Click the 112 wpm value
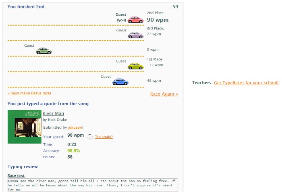The width and height of the screenshot is (282, 192). pos(155,65)
